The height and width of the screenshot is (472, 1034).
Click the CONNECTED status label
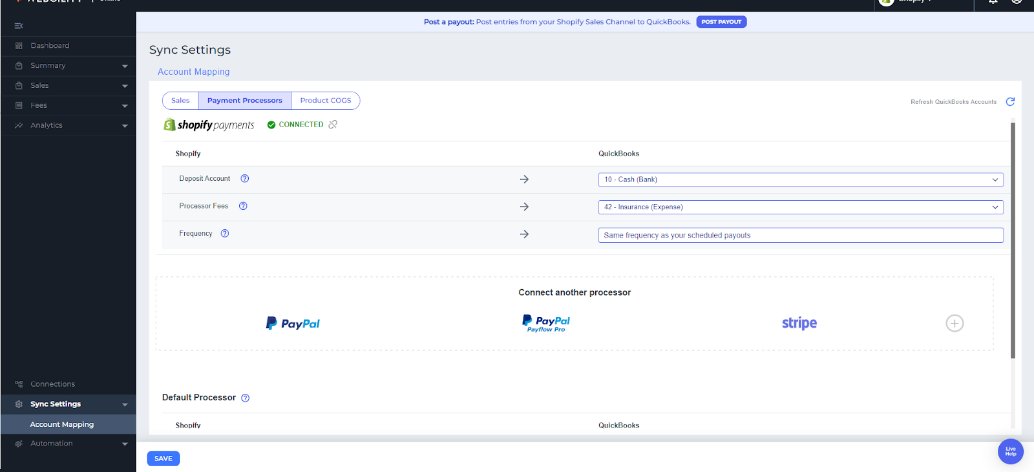[301, 125]
